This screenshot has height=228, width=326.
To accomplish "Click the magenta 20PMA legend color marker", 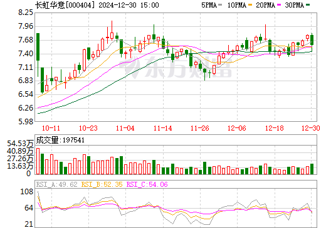I will (x=279, y=5).
